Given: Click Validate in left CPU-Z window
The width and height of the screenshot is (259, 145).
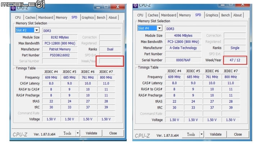Looking at the screenshot, I should pos(91,133).
